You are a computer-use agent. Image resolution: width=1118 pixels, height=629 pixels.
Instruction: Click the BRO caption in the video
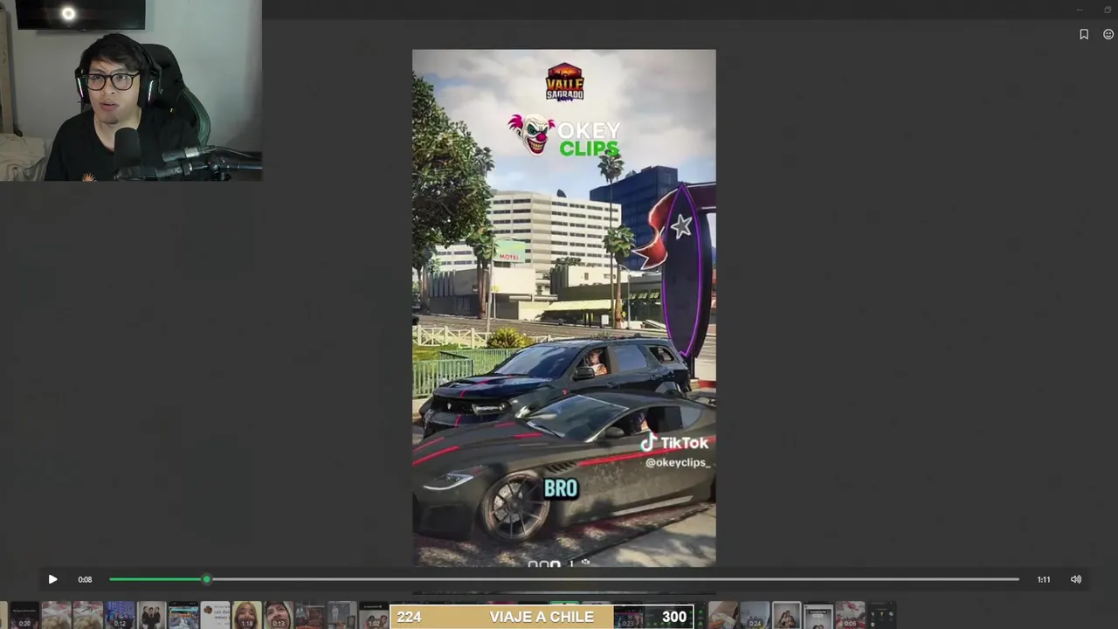pos(561,488)
